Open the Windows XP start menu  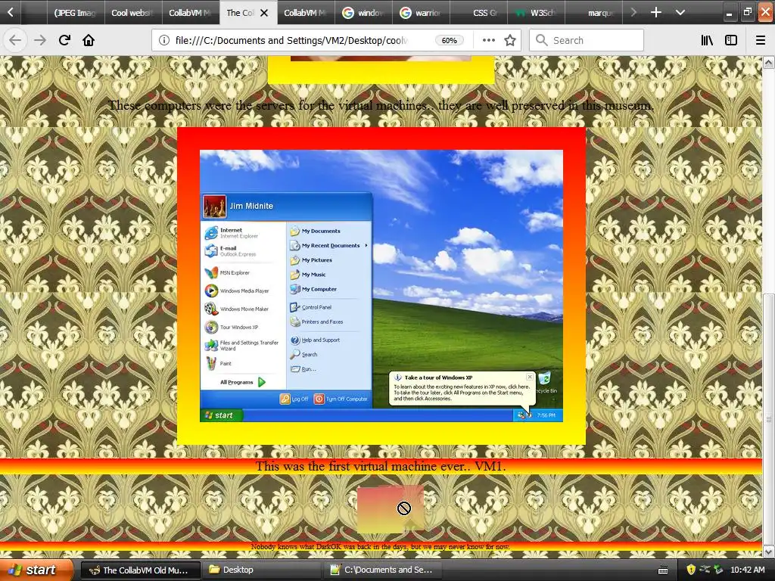point(35,570)
